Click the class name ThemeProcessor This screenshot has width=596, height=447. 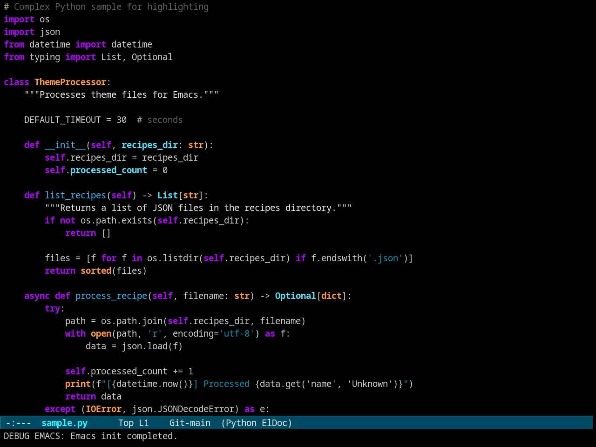tap(70, 82)
